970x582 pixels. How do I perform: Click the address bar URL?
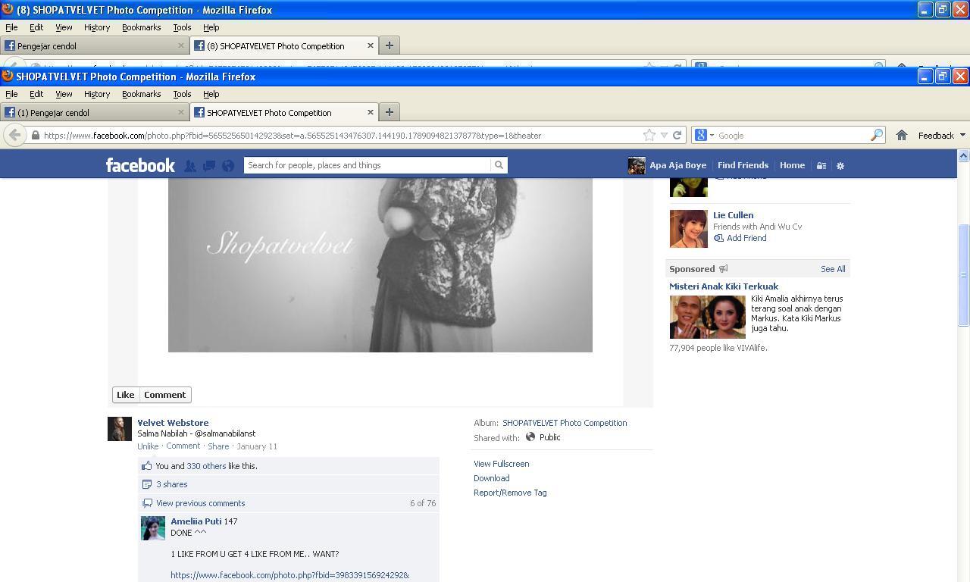[293, 136]
